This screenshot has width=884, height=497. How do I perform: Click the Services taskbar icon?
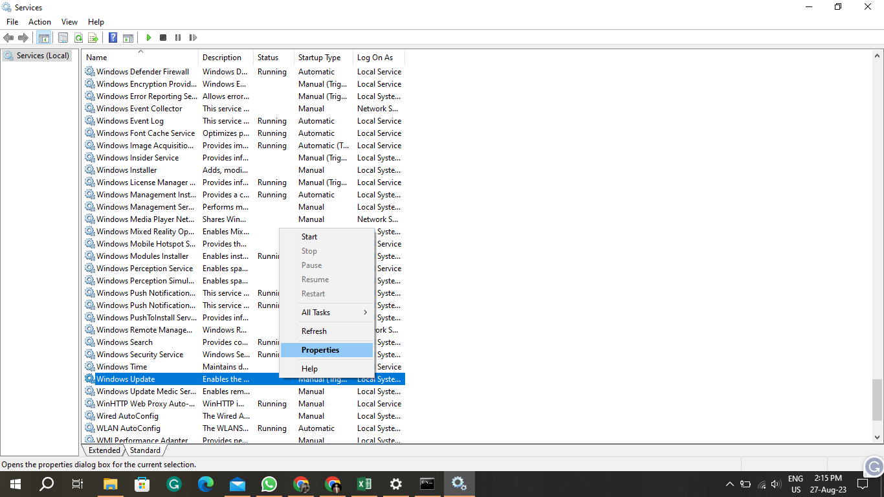click(x=459, y=483)
